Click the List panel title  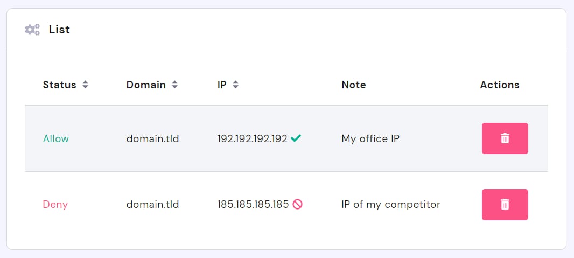point(59,30)
